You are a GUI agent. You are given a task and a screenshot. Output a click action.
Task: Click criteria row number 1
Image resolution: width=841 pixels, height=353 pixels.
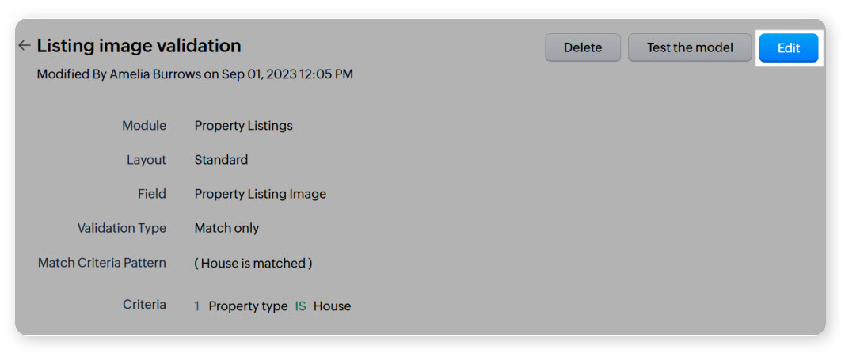(197, 306)
